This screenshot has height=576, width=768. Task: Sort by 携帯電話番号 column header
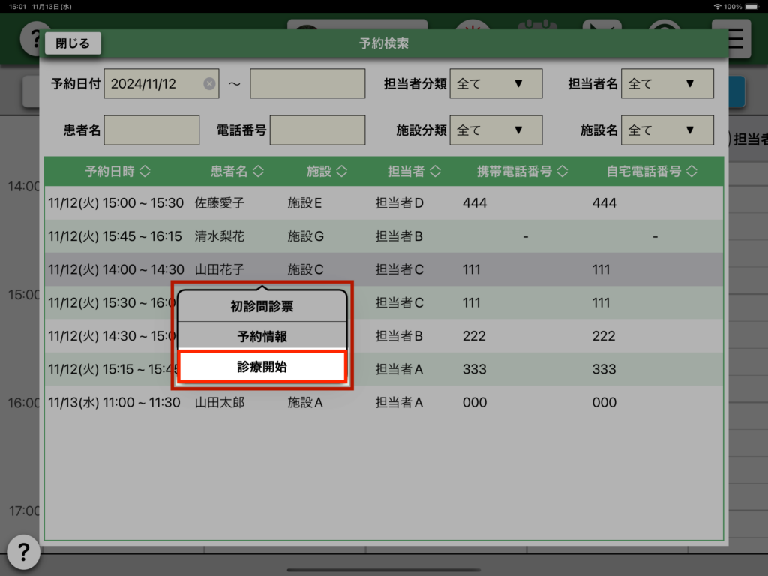tap(523, 172)
